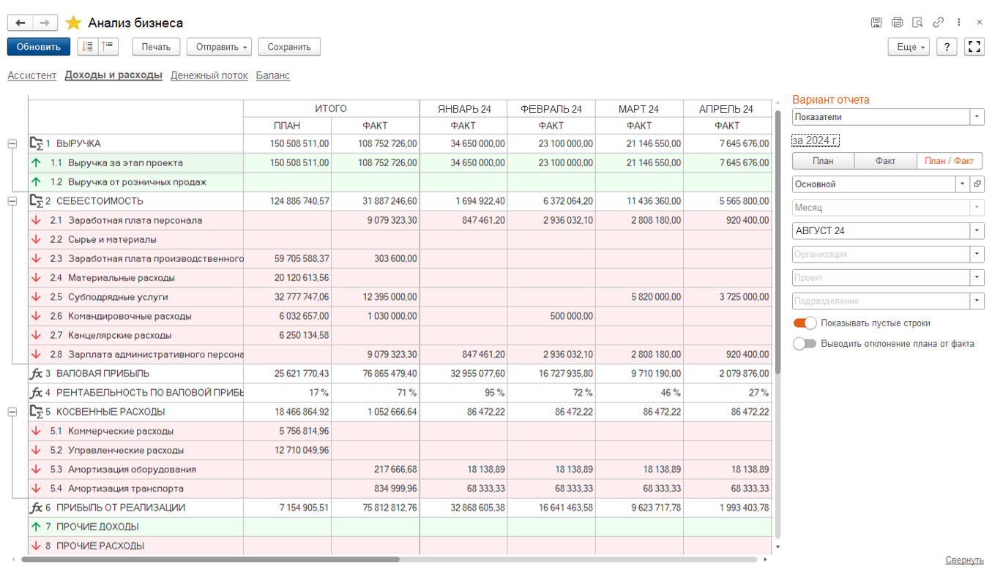Open the АВГУСТ 24 month dropdown
992x586 pixels.
point(977,231)
